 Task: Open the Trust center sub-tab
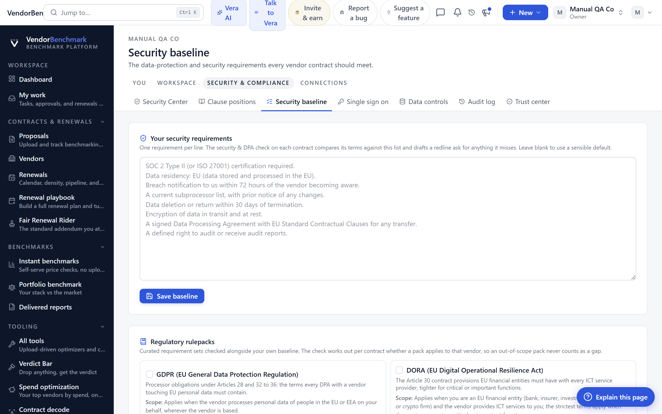tap(528, 102)
